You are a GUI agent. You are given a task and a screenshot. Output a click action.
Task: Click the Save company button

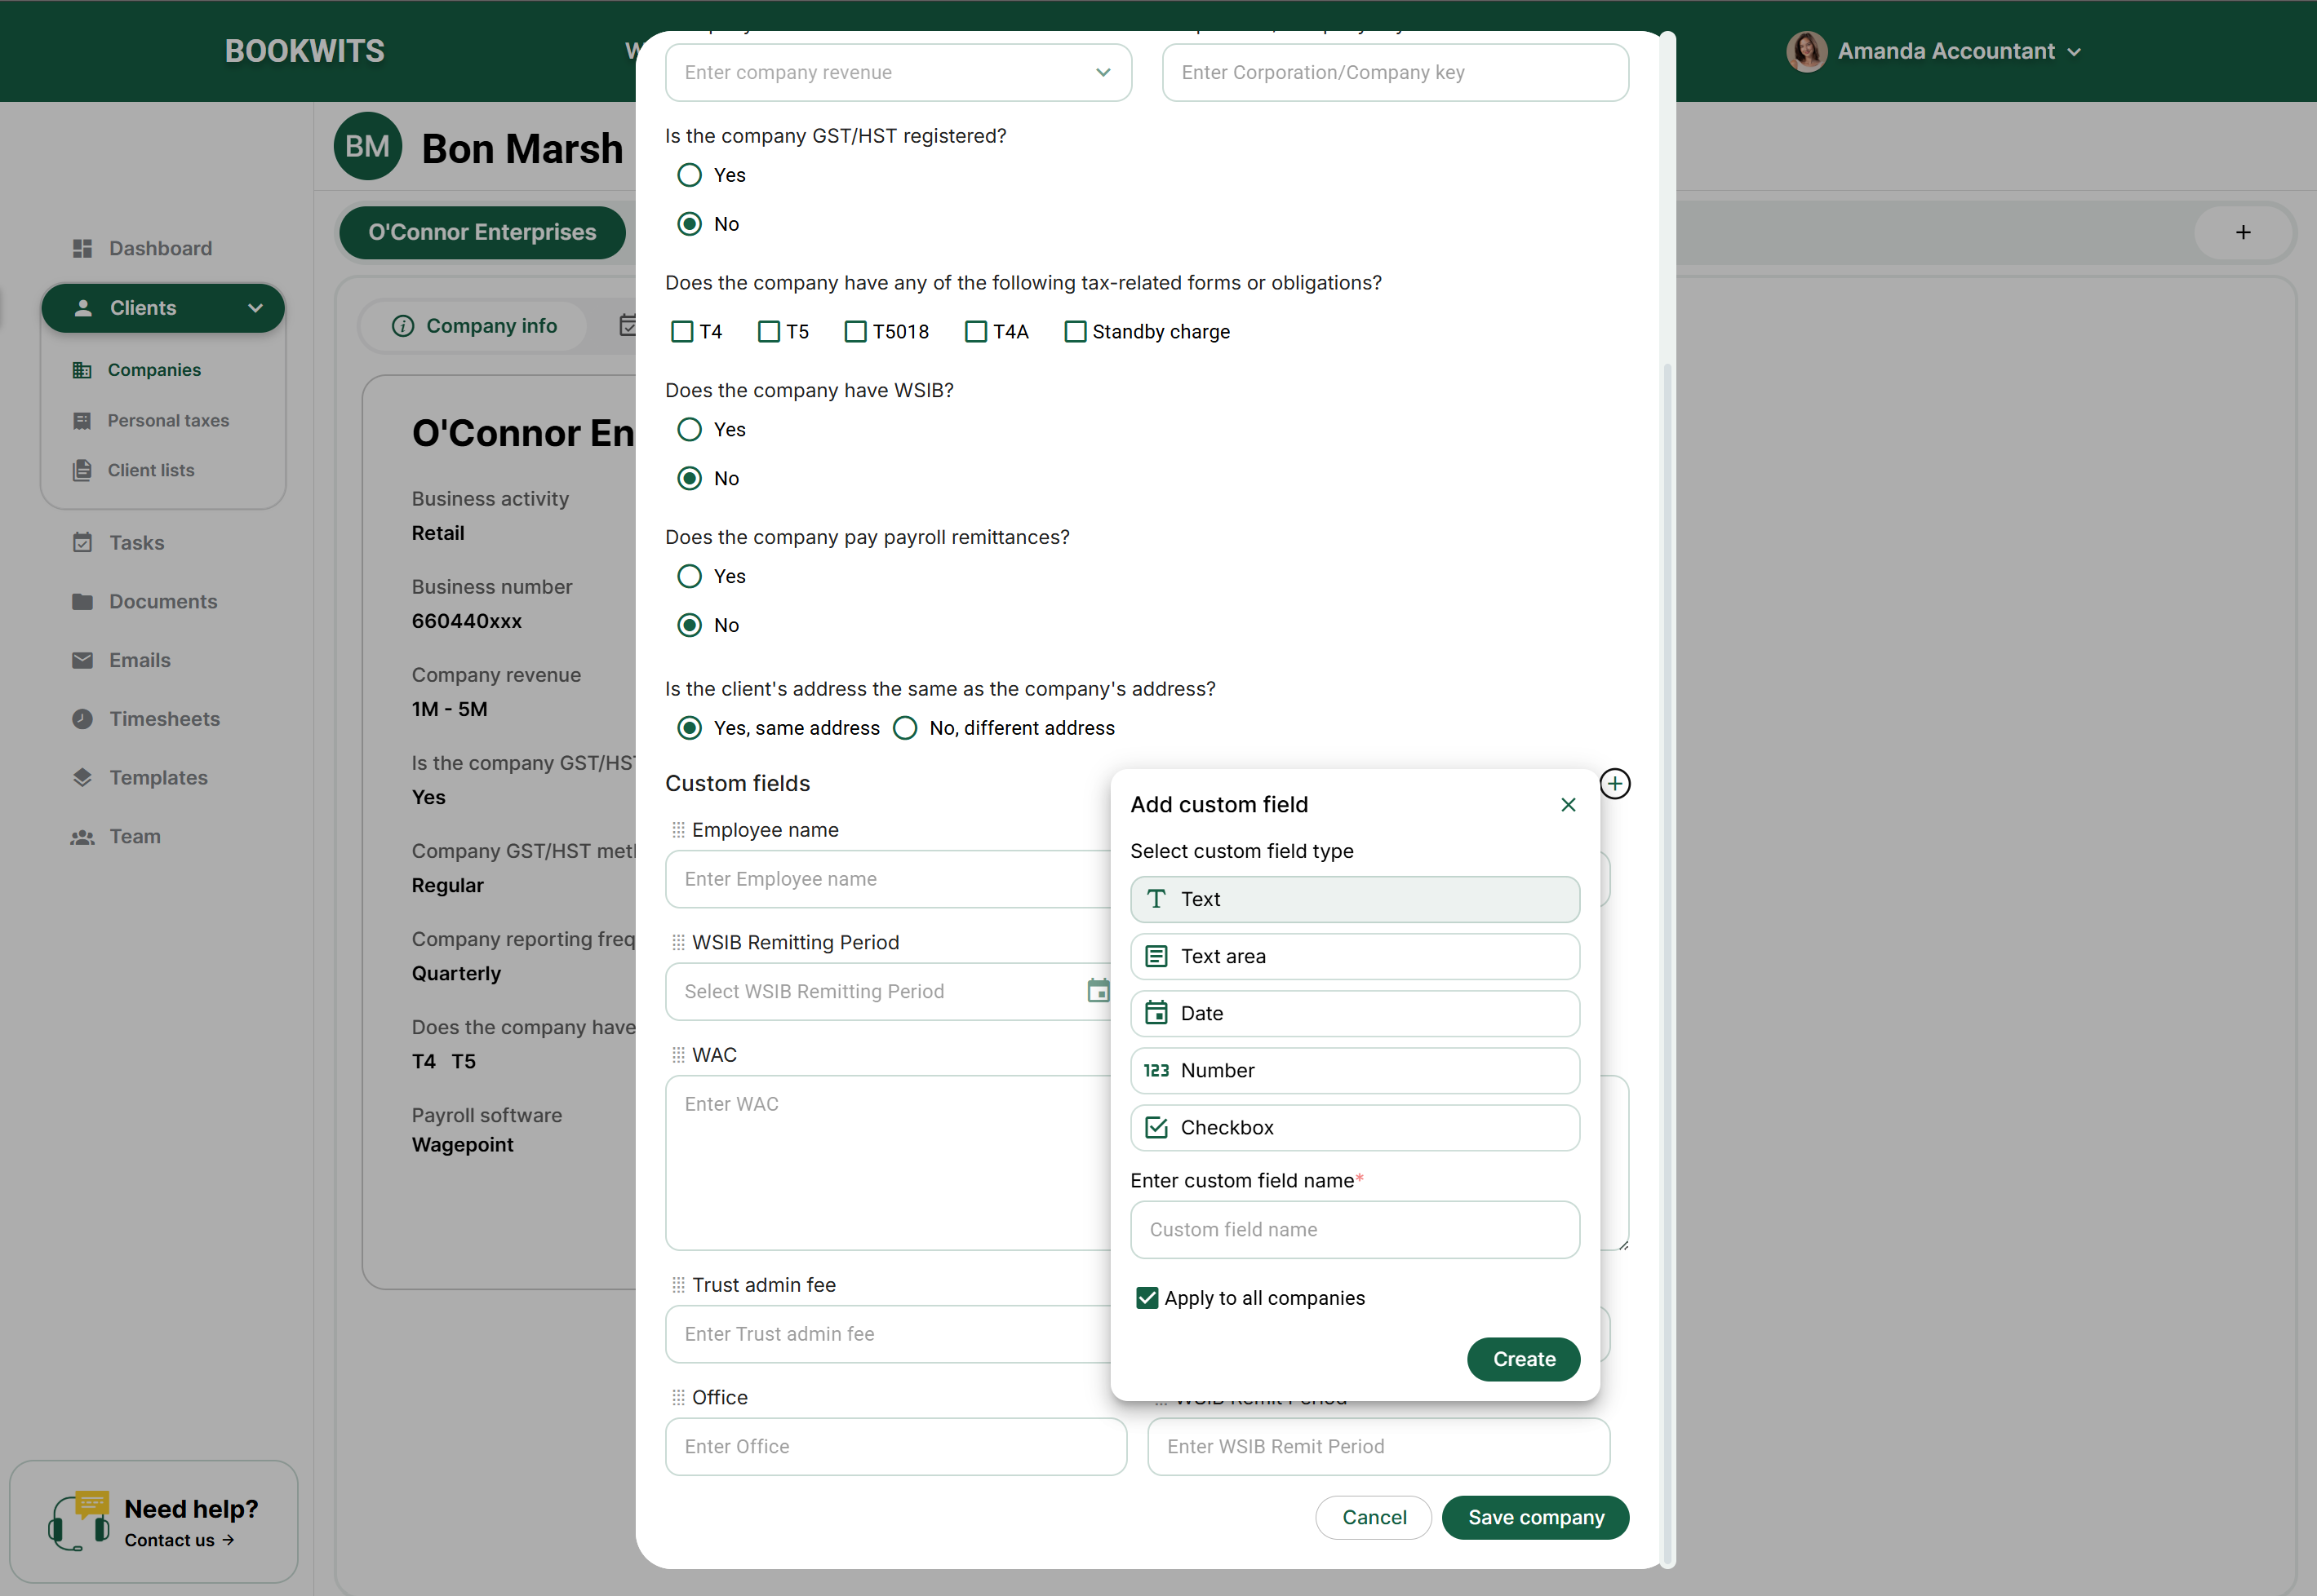(x=1534, y=1517)
